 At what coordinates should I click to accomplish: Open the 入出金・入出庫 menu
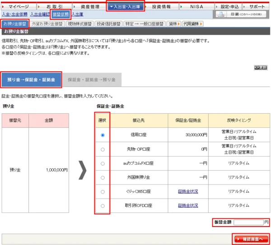125,7
